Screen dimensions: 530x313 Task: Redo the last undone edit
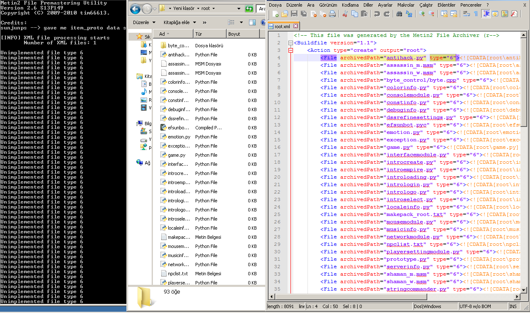pos(386,14)
